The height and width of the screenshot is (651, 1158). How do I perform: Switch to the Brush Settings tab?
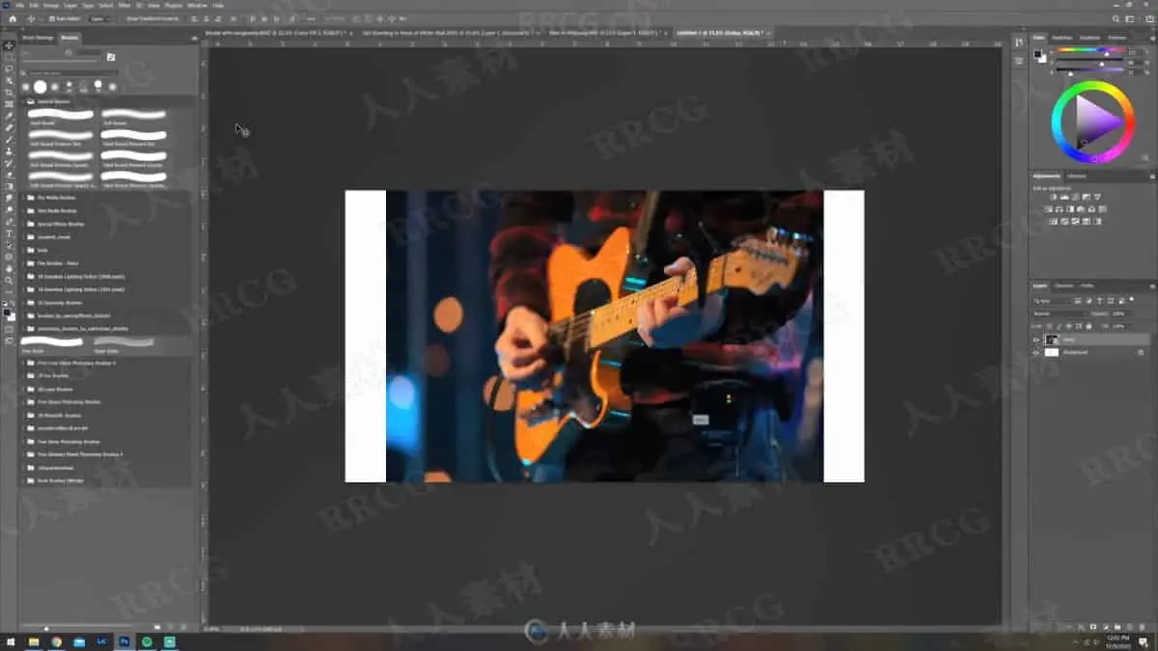(x=38, y=38)
